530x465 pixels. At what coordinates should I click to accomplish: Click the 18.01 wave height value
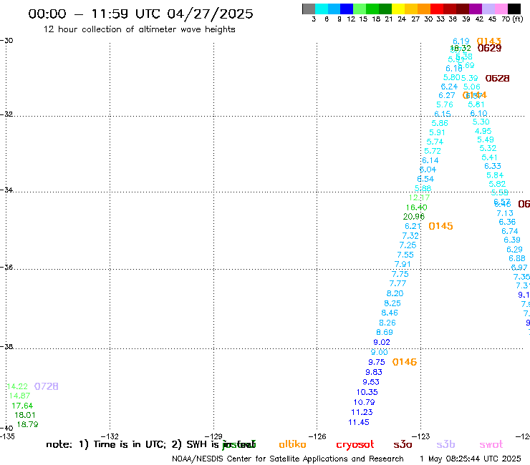coord(25,415)
